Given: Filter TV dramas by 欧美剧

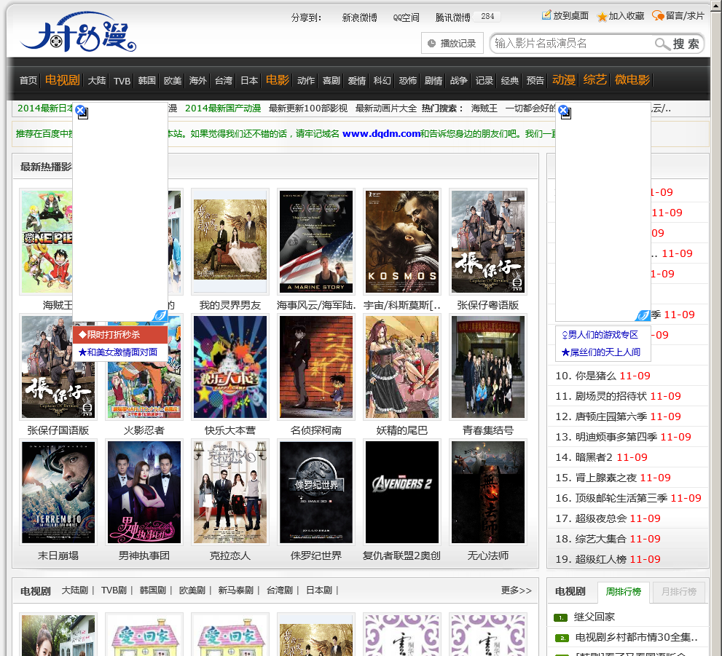Looking at the screenshot, I should pyautogui.click(x=192, y=590).
